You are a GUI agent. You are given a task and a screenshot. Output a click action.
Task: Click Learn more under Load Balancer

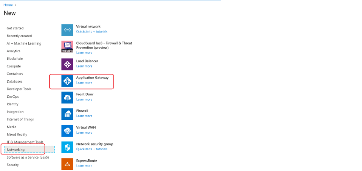pos(84,66)
